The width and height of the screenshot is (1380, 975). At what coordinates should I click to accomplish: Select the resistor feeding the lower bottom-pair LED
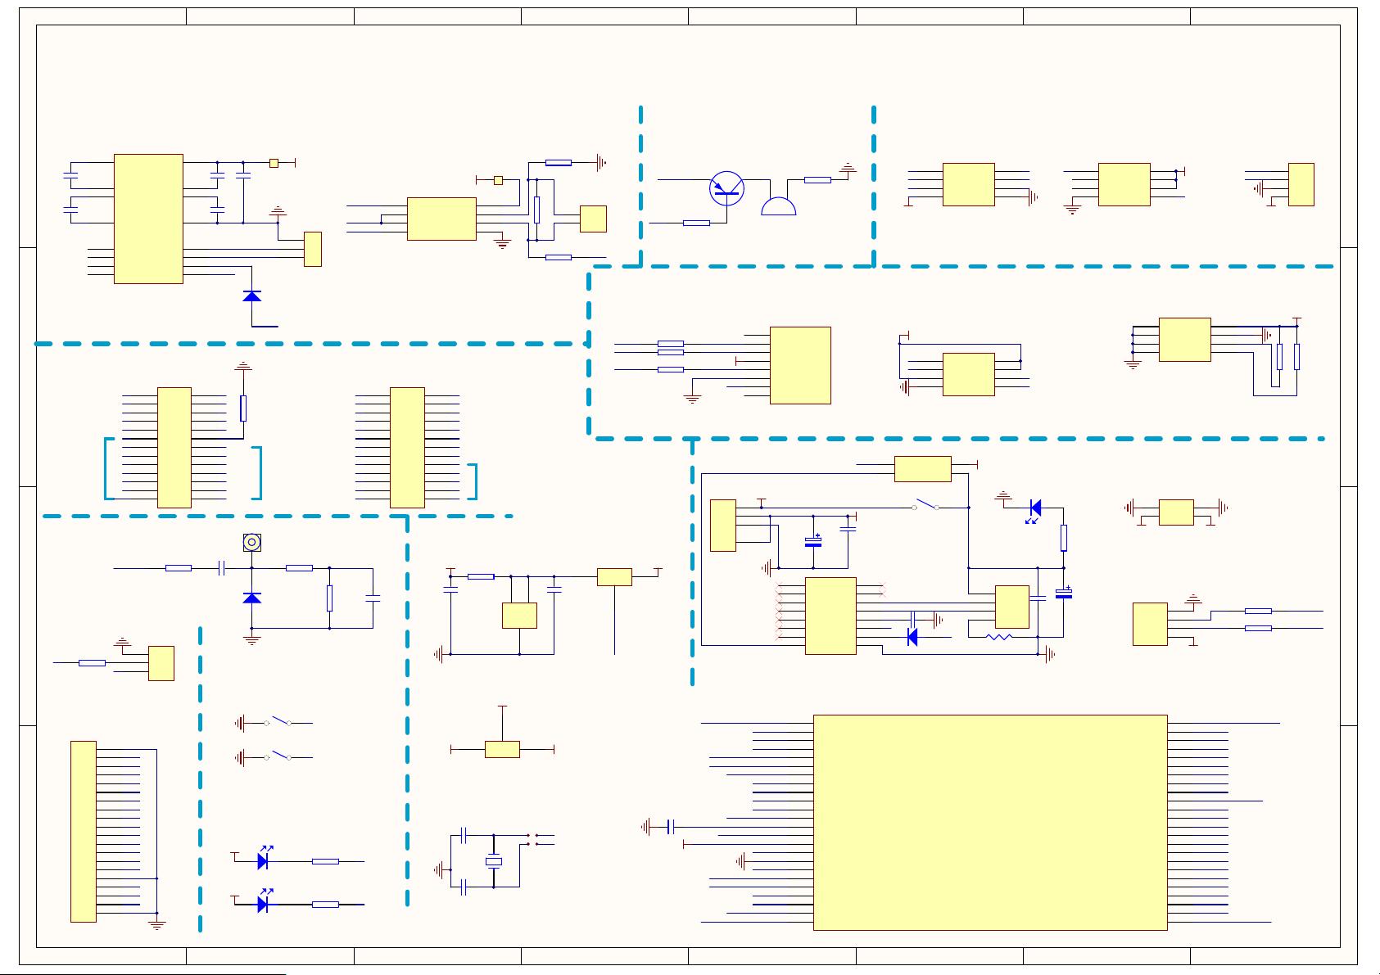point(325,905)
